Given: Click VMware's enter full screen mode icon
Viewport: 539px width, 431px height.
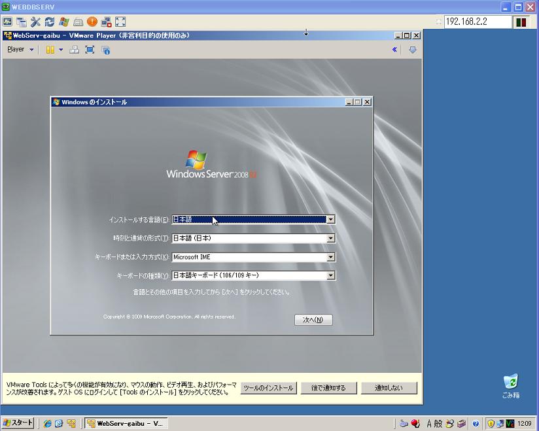Looking at the screenshot, I should [90, 50].
